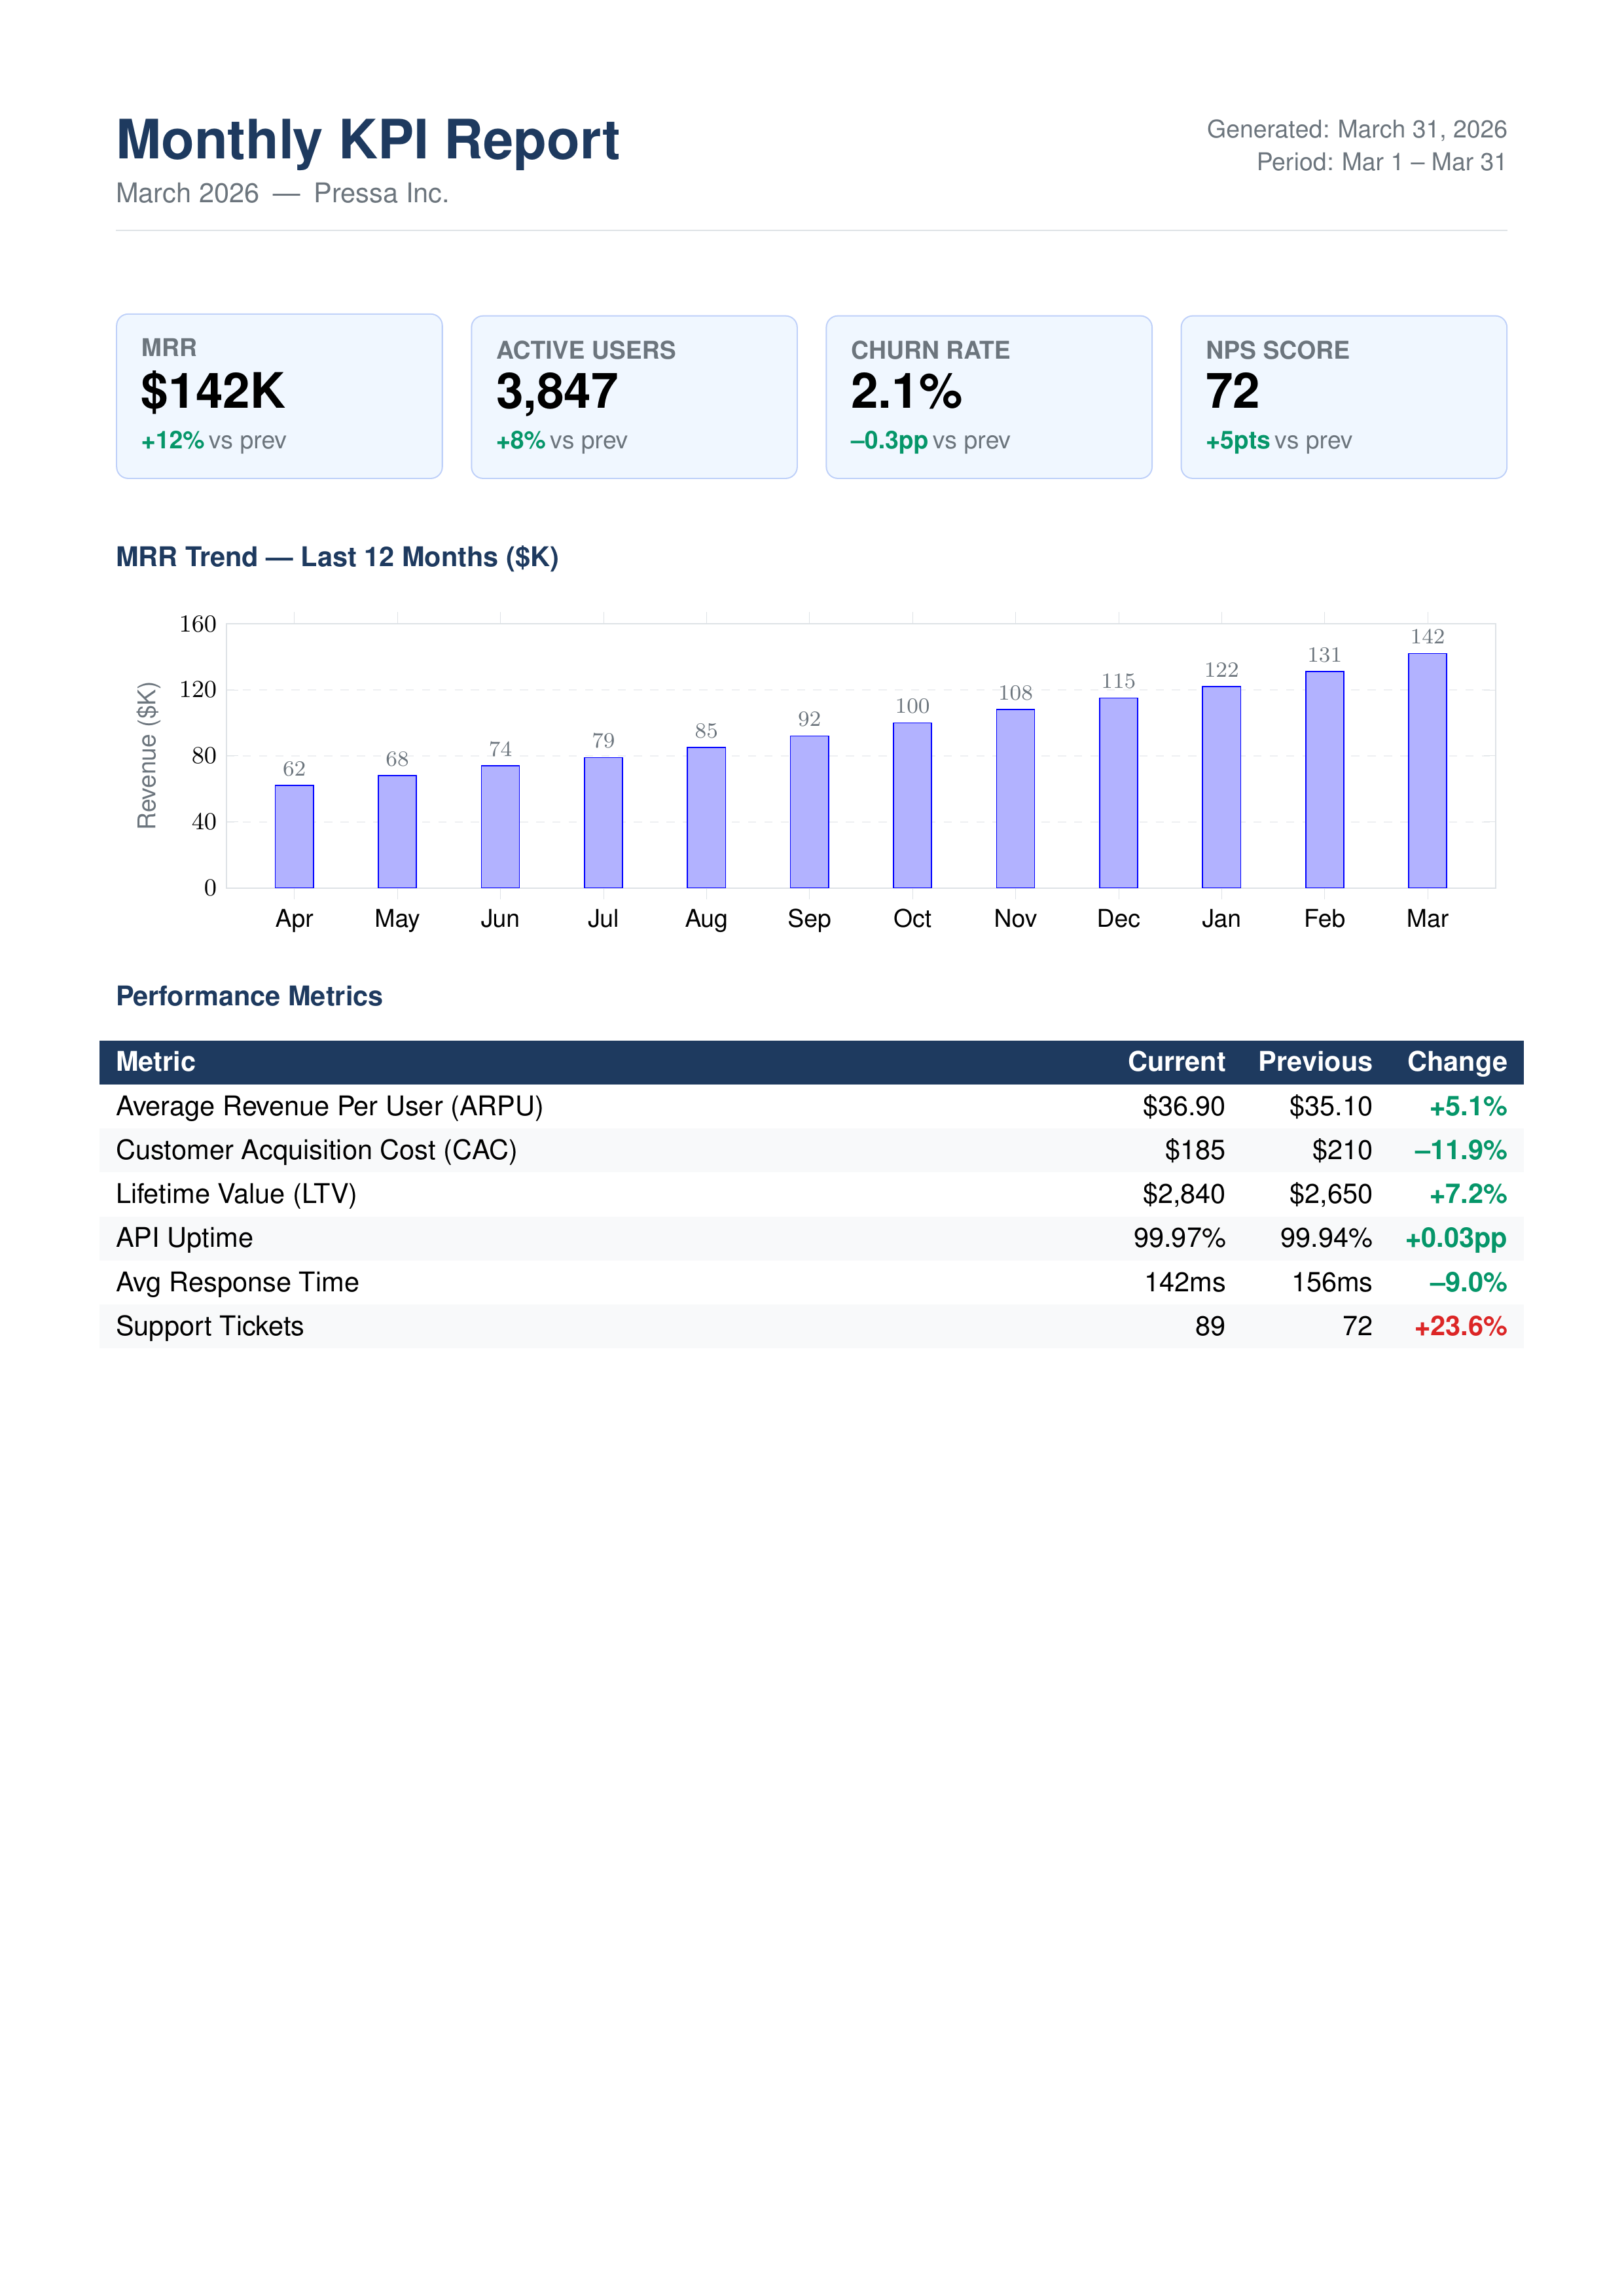
Task: Click the Active Users 3,847 card
Action: pos(634,397)
